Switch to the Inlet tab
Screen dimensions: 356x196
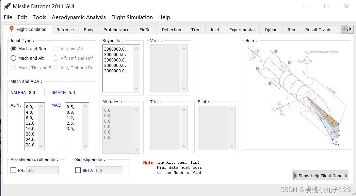[x=215, y=30]
